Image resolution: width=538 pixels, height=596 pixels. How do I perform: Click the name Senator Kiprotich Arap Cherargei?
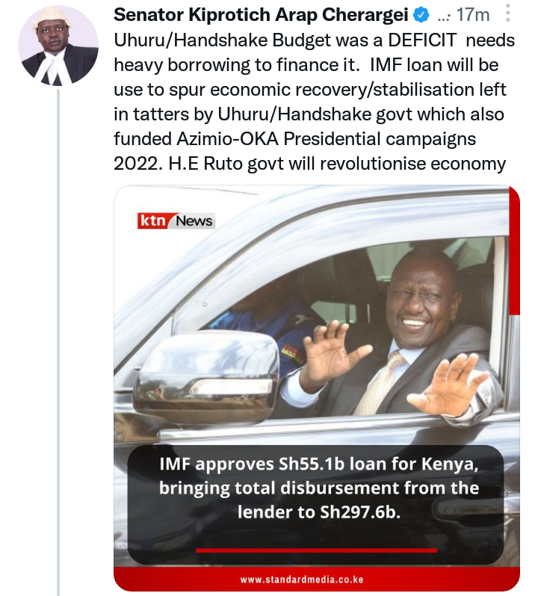[261, 15]
